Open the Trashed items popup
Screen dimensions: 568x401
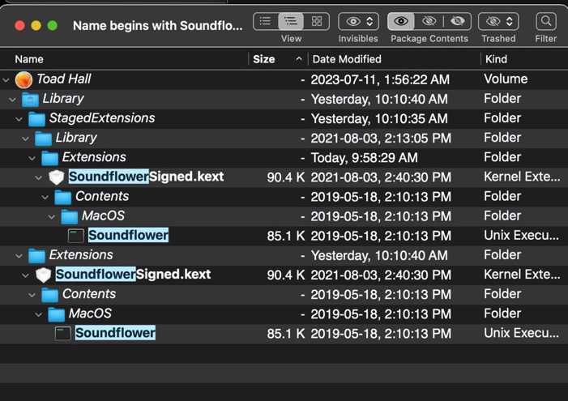coord(498,21)
